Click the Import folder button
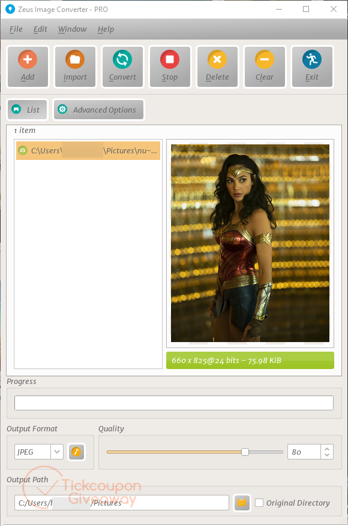Viewport: 348px width, 526px height. 75,66
